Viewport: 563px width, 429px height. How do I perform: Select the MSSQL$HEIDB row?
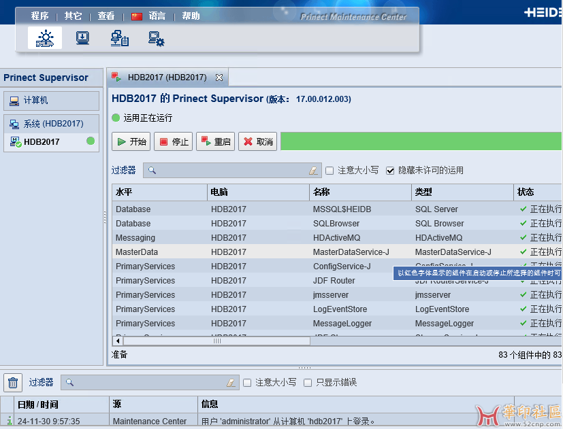[x=337, y=209]
